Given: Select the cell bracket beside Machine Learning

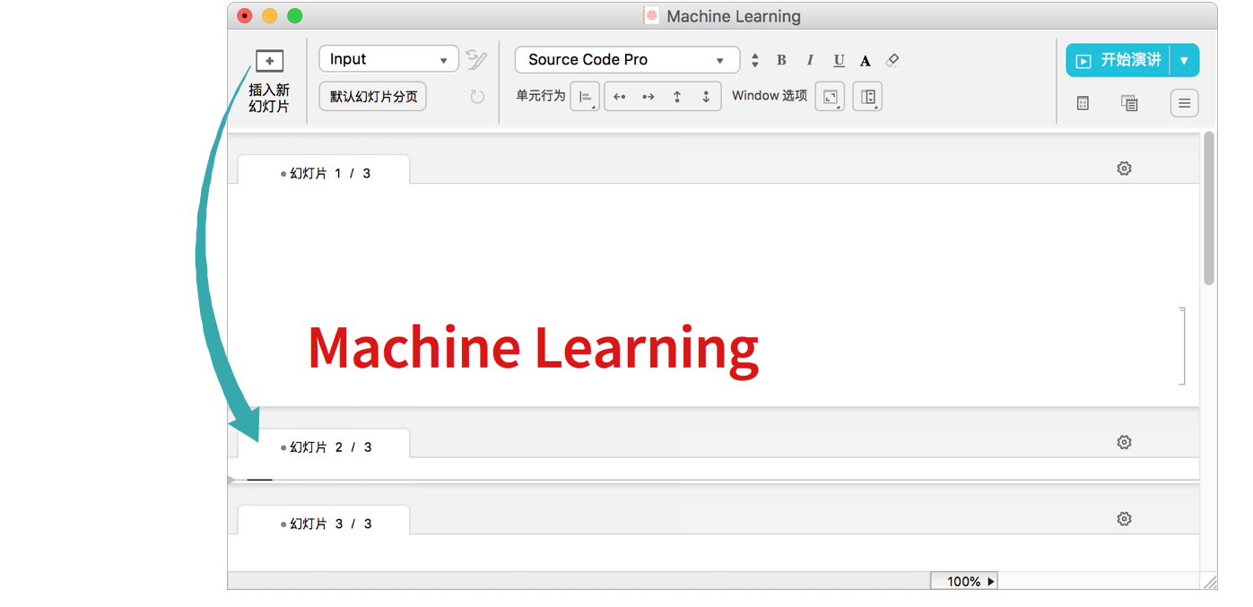Looking at the screenshot, I should click(1182, 346).
